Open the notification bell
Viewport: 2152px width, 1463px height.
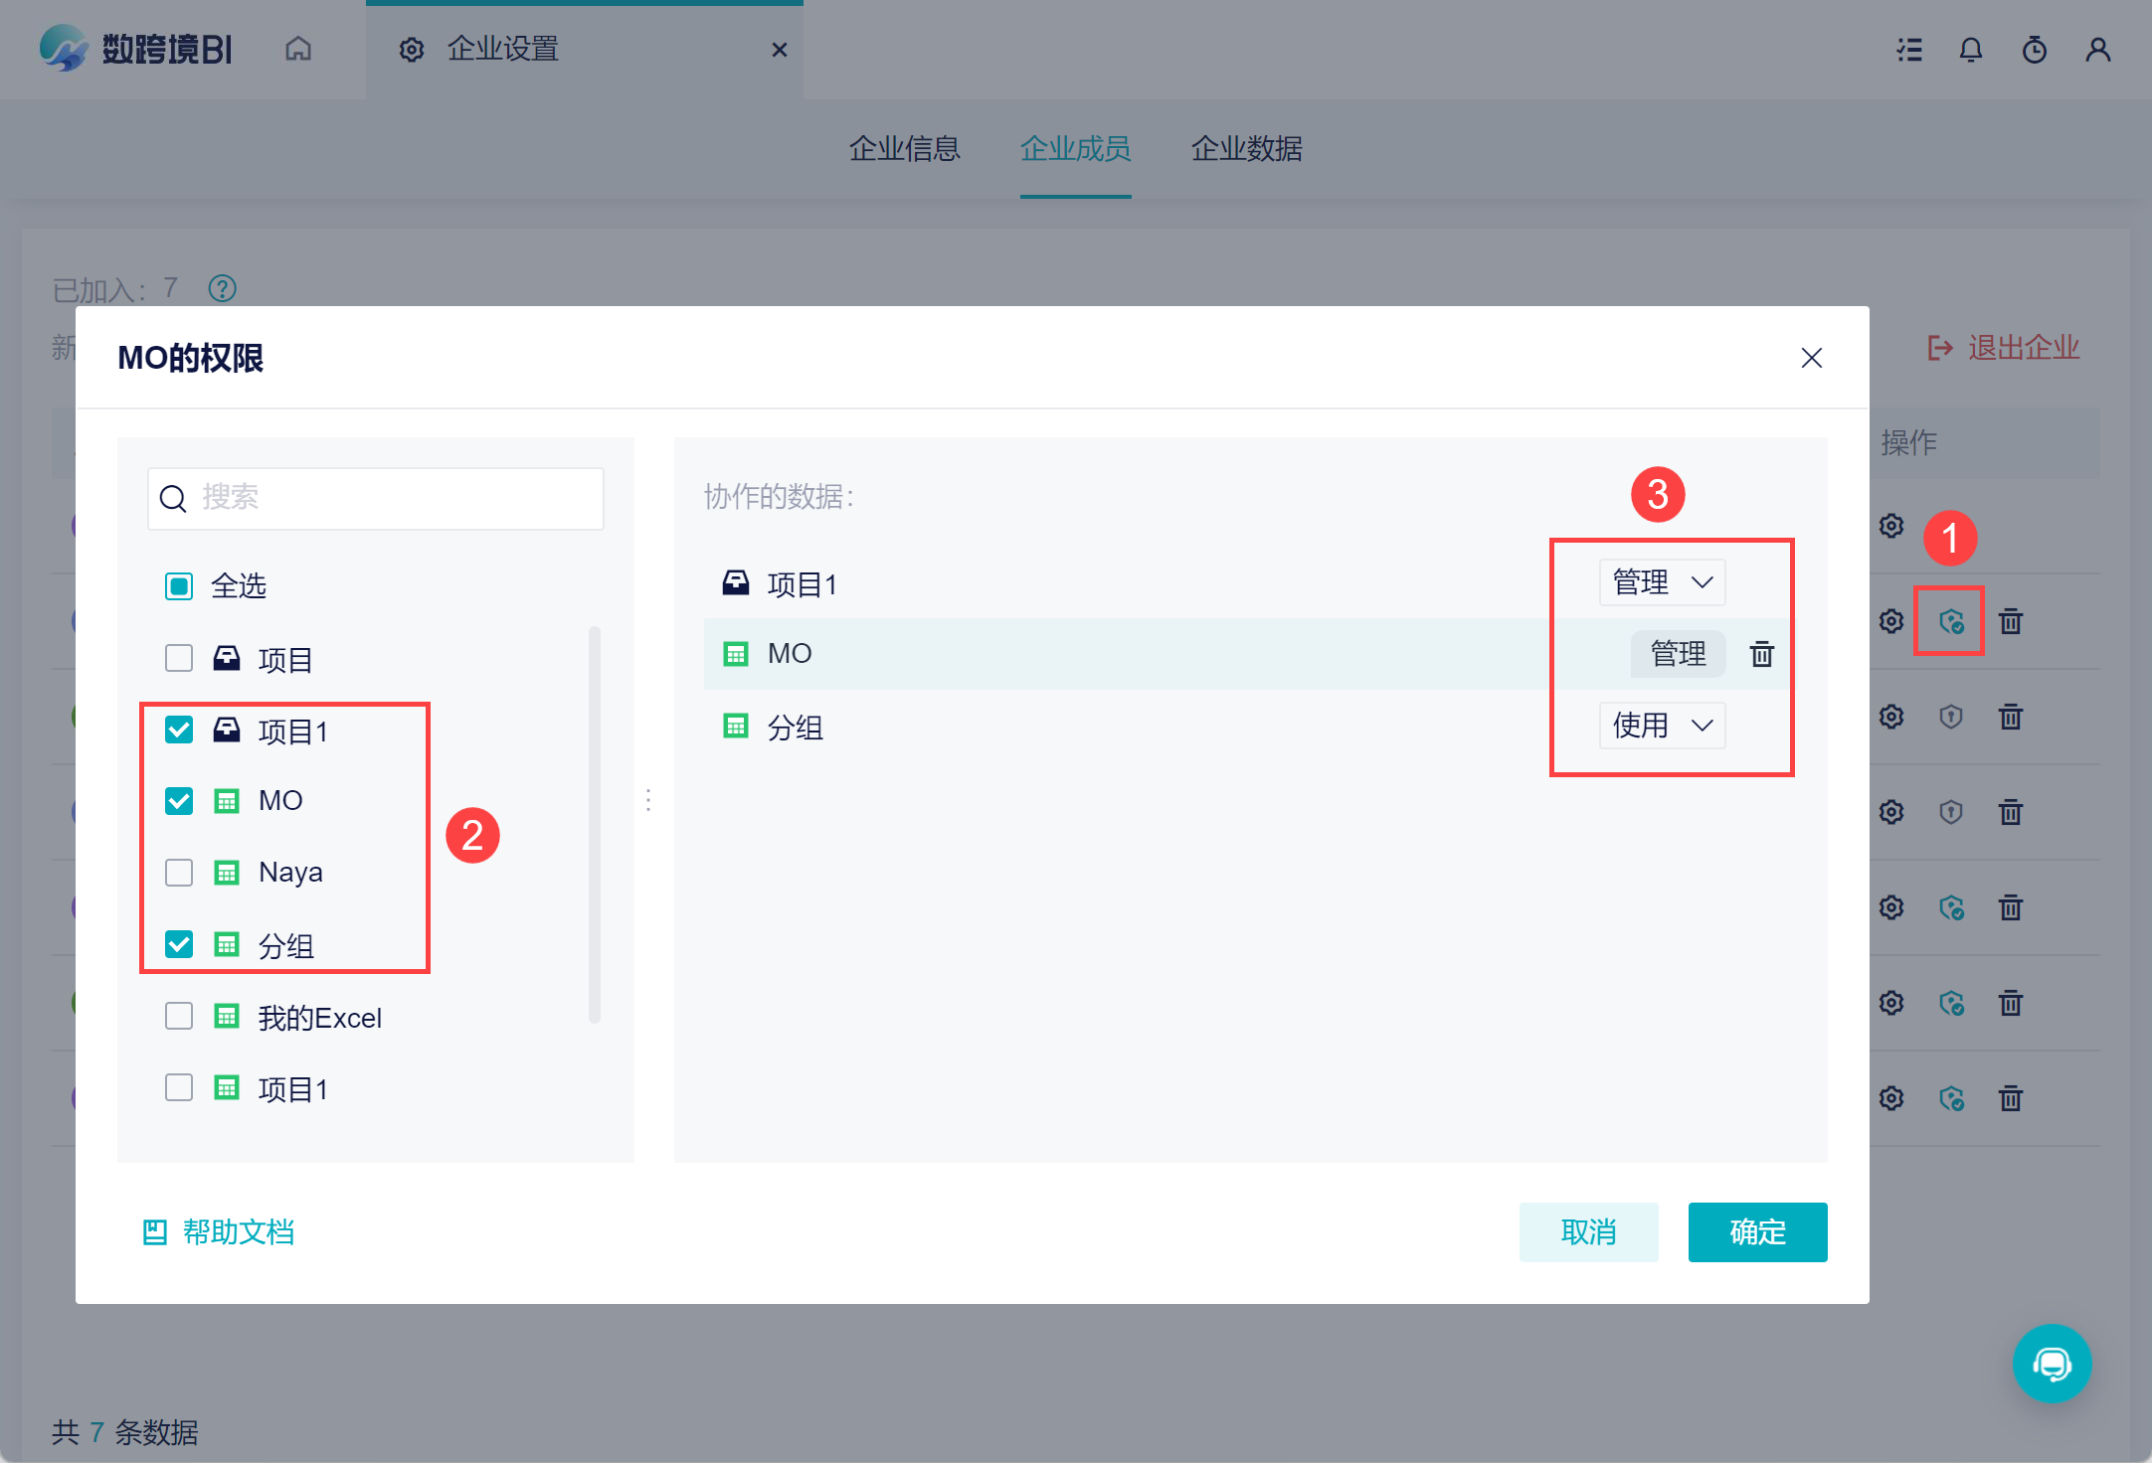click(x=1970, y=50)
